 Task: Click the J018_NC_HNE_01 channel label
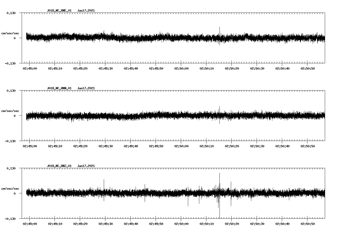coord(59,10)
